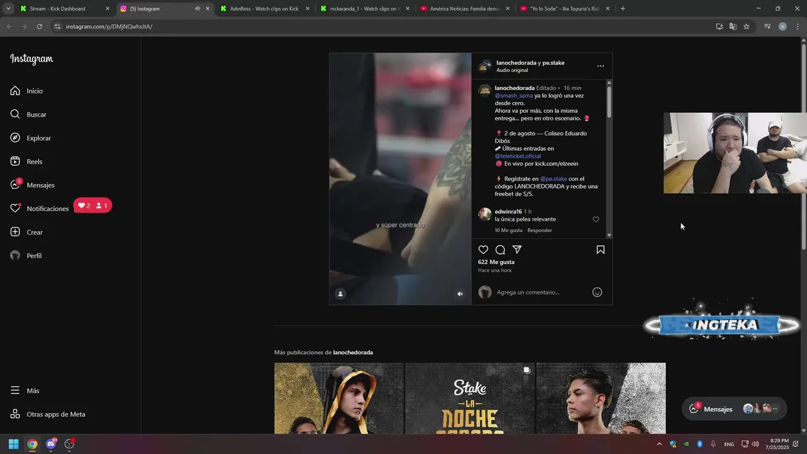
Task: Click the comment bubble icon under post
Action: click(500, 250)
